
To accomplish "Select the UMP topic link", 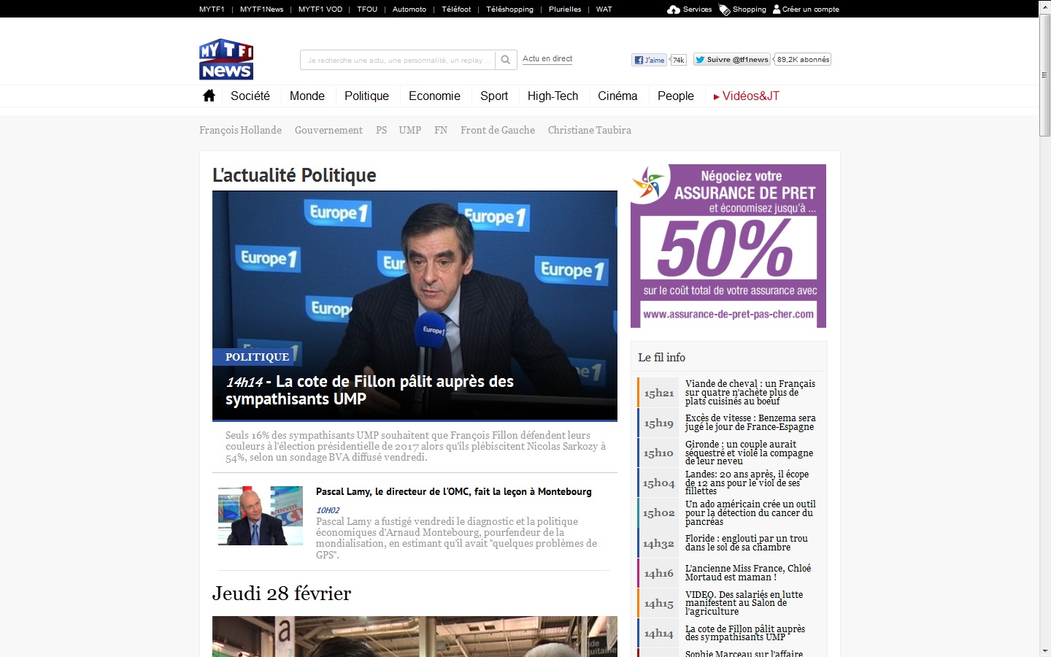I will [410, 130].
